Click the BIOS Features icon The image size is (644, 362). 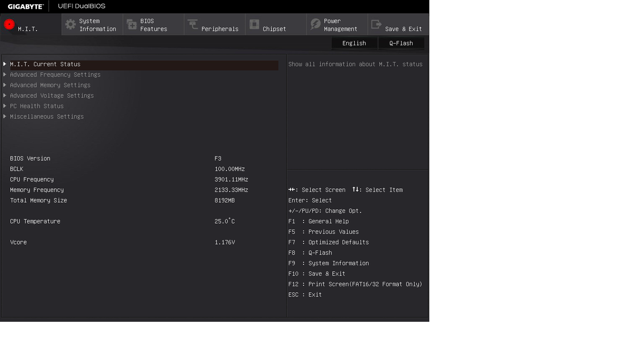click(131, 25)
